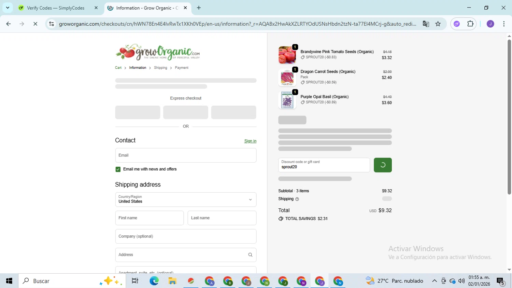The width and height of the screenshot is (512, 288).
Task: Select the Information breadcrumb
Action: [x=138, y=68]
